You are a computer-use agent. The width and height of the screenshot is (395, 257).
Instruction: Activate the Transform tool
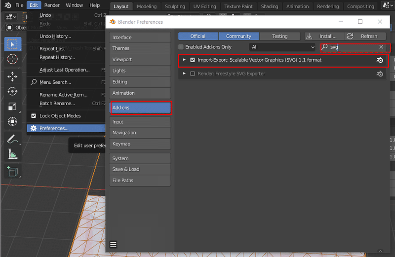click(x=12, y=121)
